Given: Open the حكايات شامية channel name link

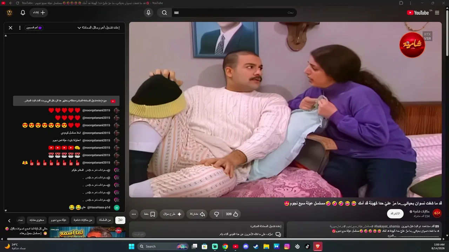Looking at the screenshot, I should (x=421, y=211).
